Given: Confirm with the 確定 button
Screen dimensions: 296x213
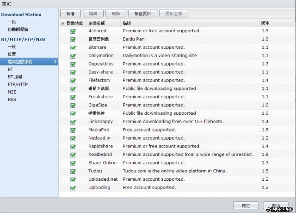Looking at the screenshot, I should coord(246,206).
